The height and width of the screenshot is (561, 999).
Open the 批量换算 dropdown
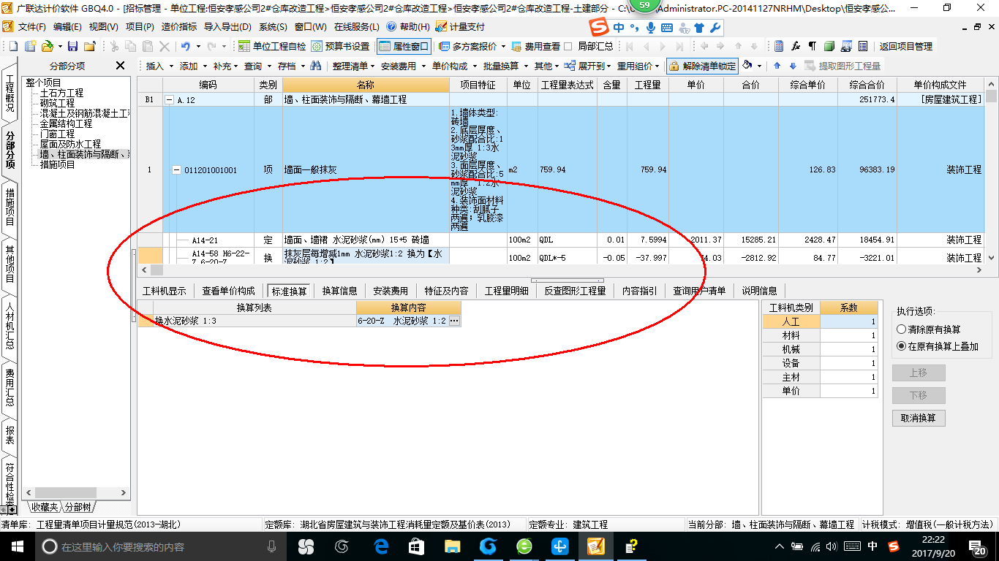505,66
